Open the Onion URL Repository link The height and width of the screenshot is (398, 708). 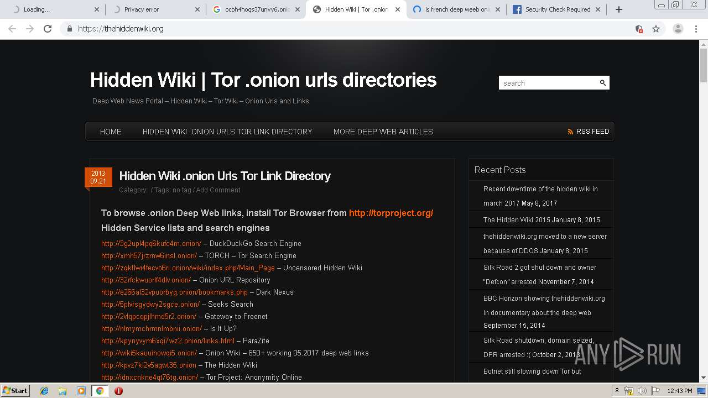pos(146,280)
